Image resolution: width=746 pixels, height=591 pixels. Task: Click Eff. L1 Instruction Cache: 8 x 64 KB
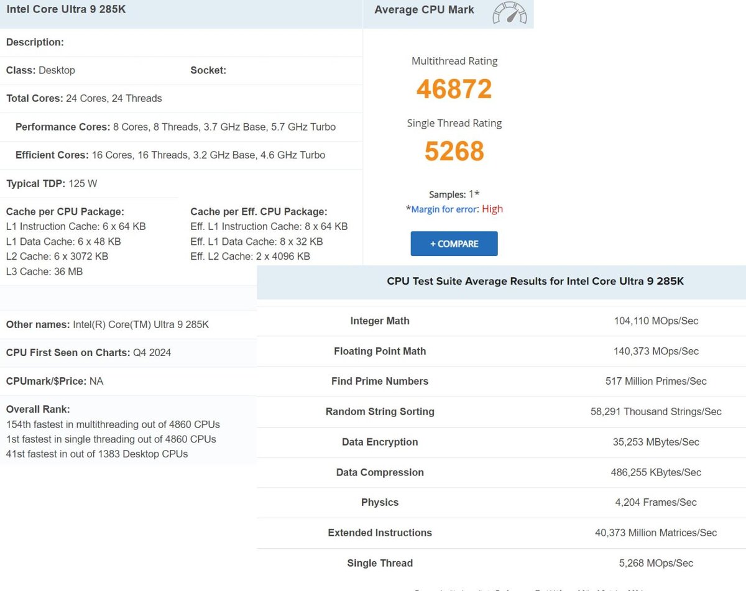tap(269, 226)
